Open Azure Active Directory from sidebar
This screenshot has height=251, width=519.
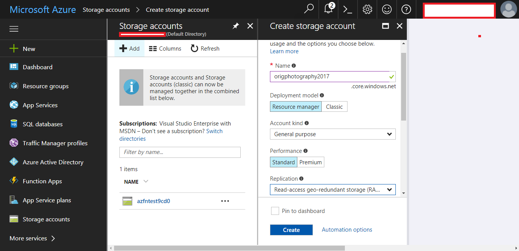pyautogui.click(x=53, y=162)
